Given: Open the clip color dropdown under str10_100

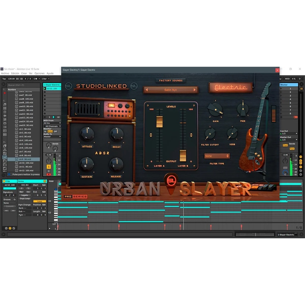Looking at the screenshot, I should coord(10,188).
